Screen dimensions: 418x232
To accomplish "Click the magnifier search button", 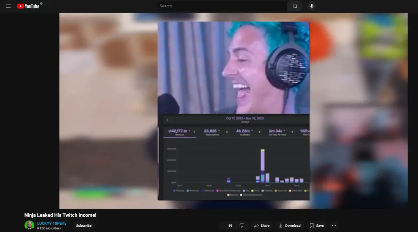I will [295, 6].
